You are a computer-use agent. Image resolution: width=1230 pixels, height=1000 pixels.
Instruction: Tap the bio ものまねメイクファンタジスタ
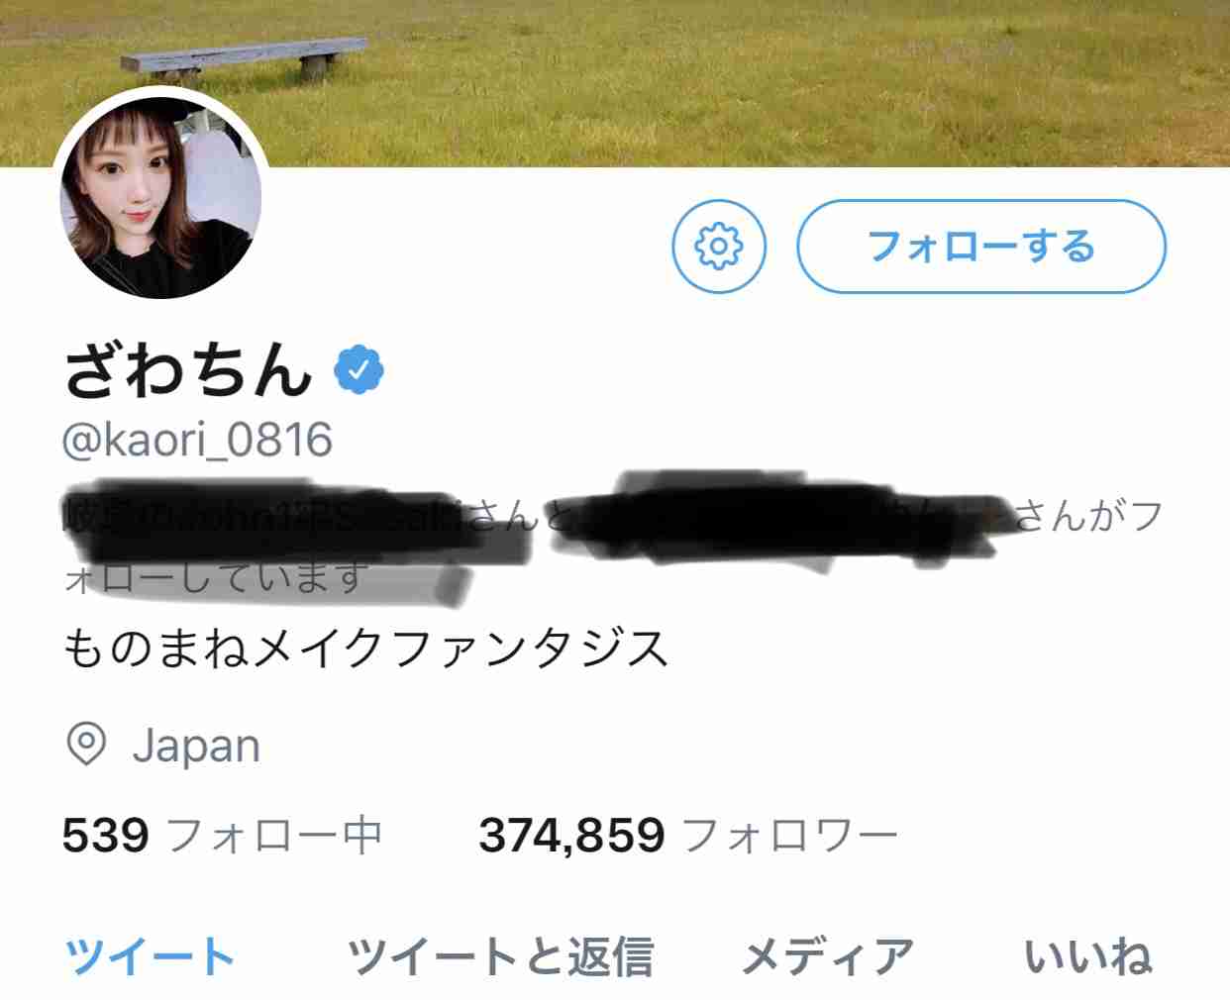pyautogui.click(x=366, y=649)
